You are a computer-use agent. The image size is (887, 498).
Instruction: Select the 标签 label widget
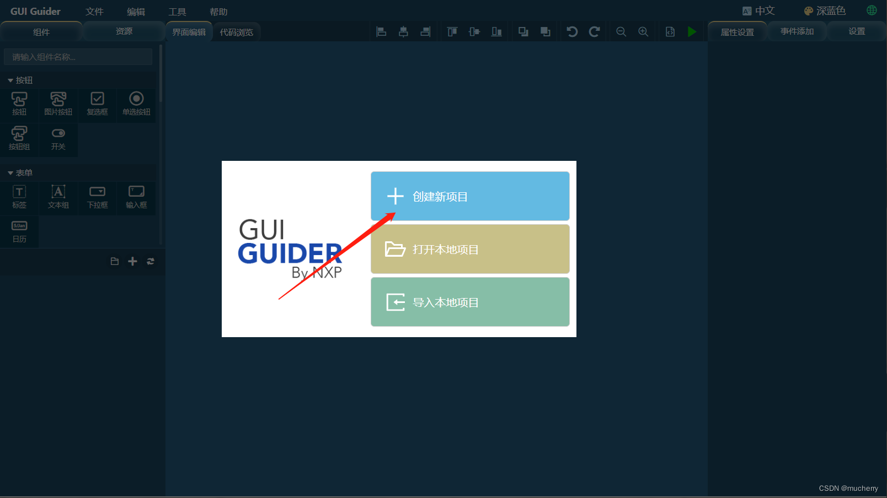pyautogui.click(x=19, y=197)
